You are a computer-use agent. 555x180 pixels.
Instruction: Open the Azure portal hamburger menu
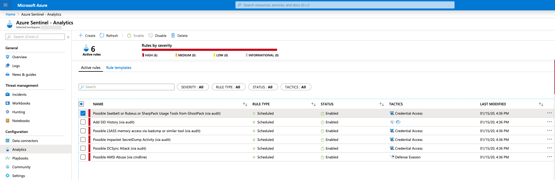5,5
